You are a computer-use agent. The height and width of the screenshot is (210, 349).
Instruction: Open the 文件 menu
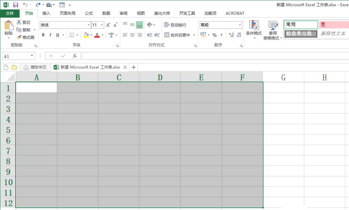[10, 13]
